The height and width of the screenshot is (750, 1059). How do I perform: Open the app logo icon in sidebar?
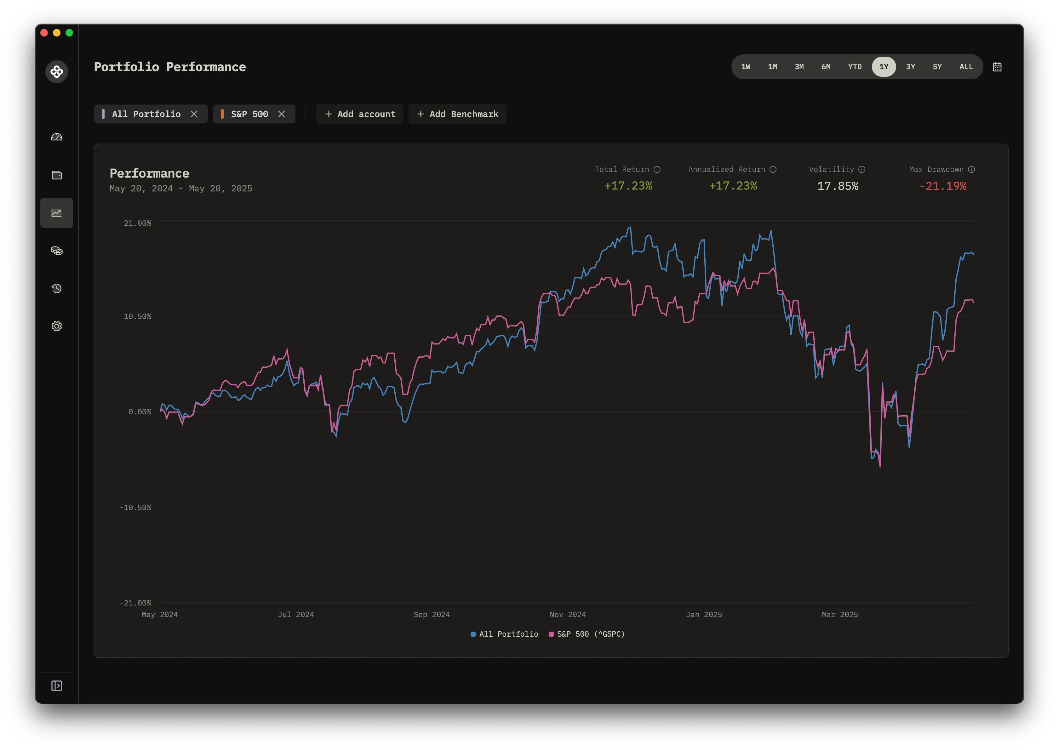[56, 71]
